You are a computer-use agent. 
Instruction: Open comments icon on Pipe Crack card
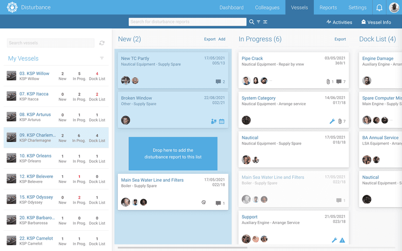pyautogui.click(x=339, y=81)
